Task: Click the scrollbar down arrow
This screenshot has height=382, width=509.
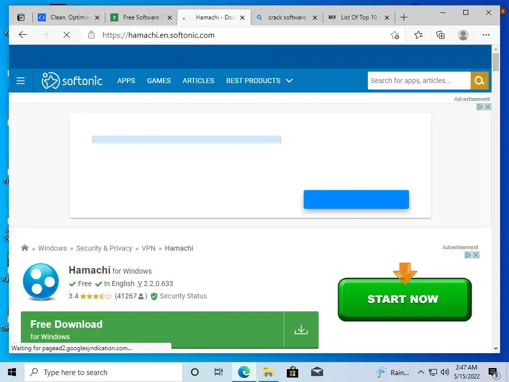Action: coord(496,349)
